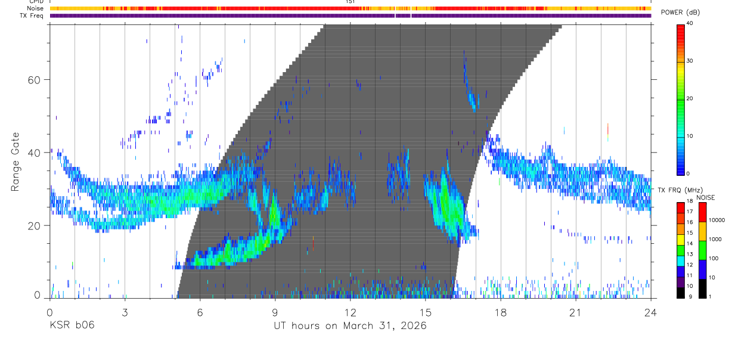This screenshot has width=732, height=338.
Task: Click the purple TX Freq strip above the plot
Action: [351, 15]
